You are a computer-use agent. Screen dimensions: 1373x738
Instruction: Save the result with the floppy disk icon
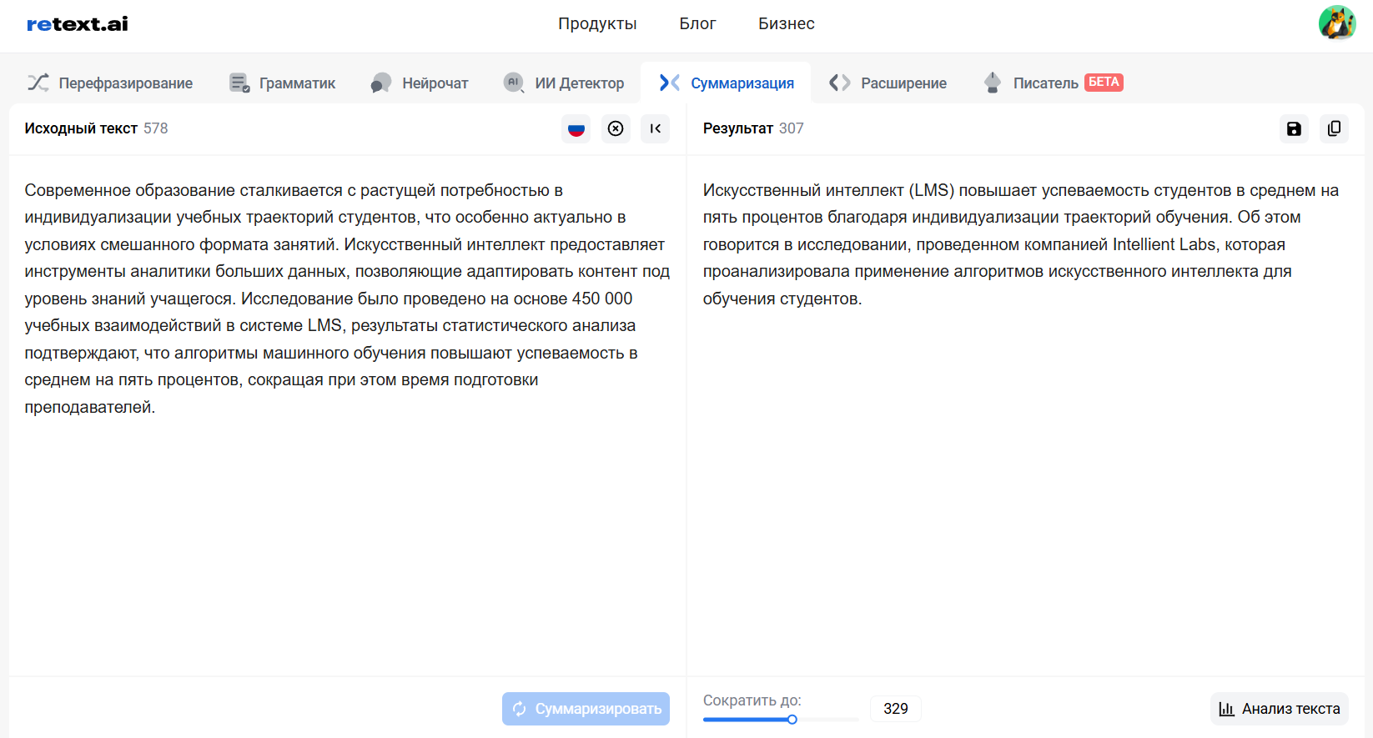(1294, 128)
